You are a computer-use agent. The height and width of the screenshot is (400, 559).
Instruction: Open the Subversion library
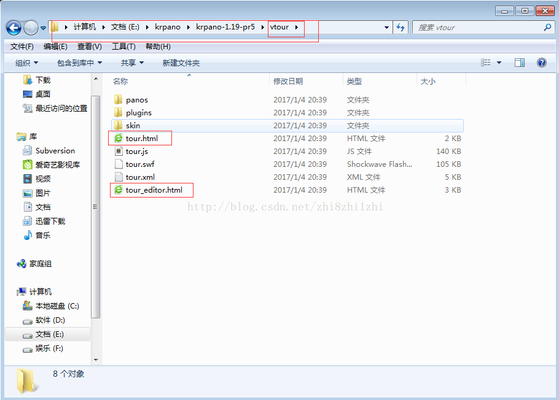click(55, 151)
